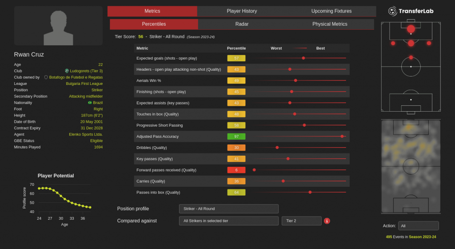Click the 97 percentile green badge
This screenshot has width=455, height=249.
coord(236,136)
